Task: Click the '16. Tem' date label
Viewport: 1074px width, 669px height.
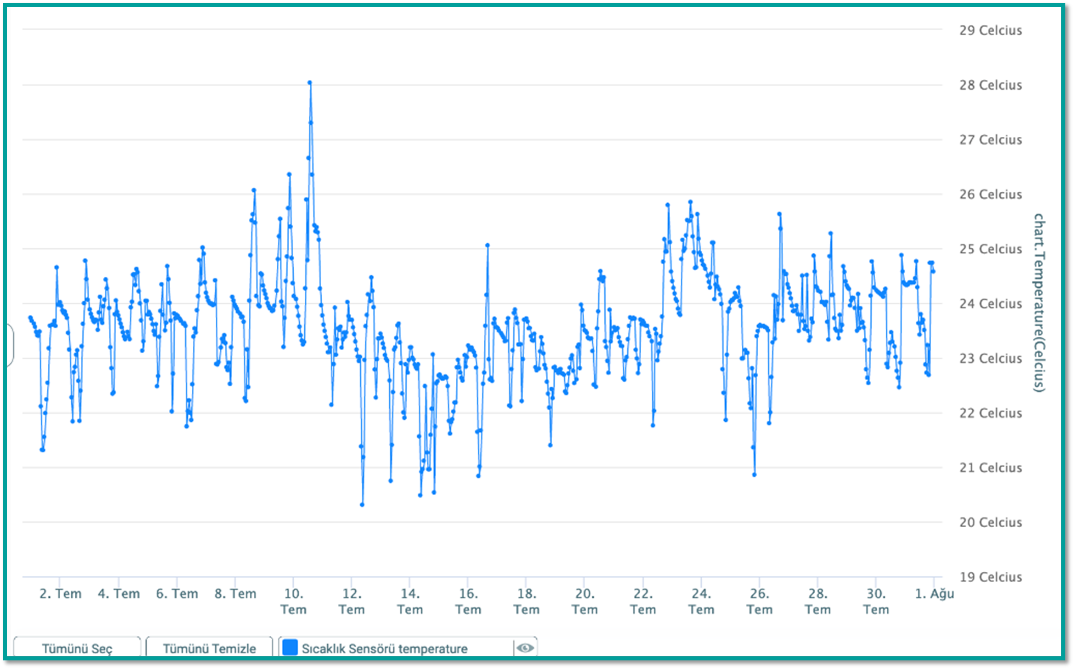Action: coord(468,601)
